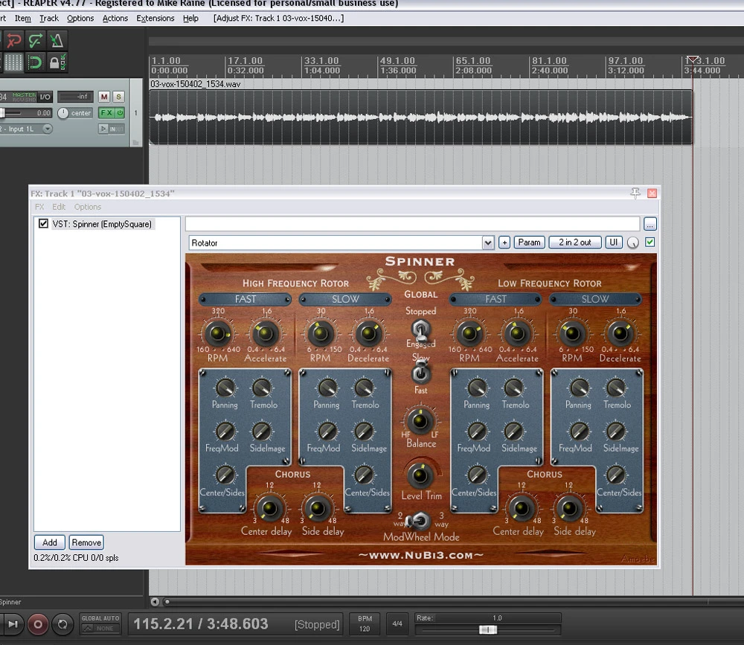Open the track's green FX button

point(106,113)
